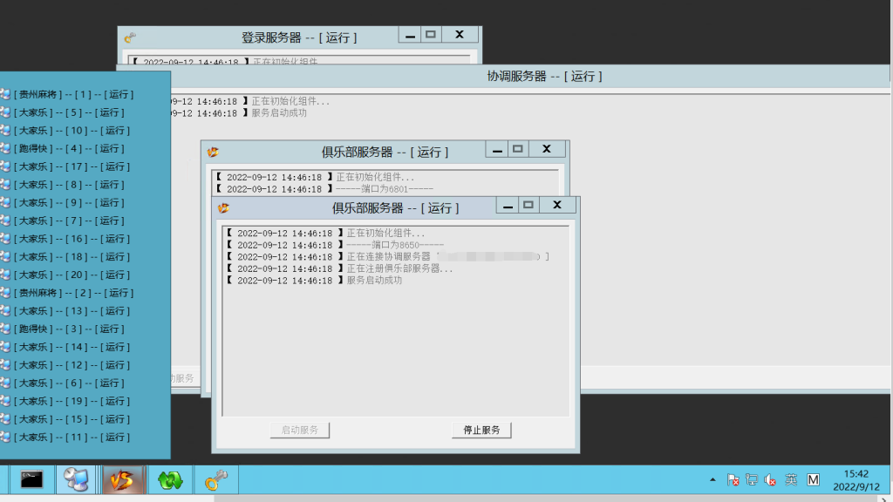This screenshot has width=893, height=502.
Task: Select 大家乐 [20] server entry
Action: (72, 275)
